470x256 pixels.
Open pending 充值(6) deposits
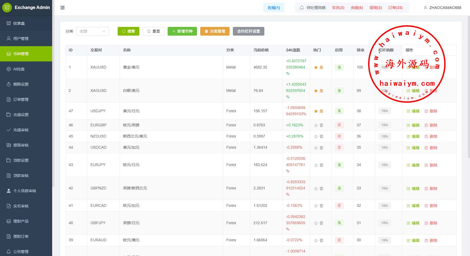[357, 8]
